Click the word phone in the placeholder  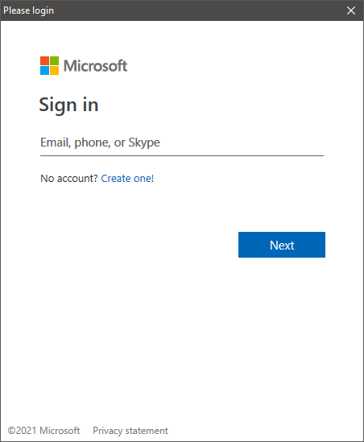[x=93, y=143]
